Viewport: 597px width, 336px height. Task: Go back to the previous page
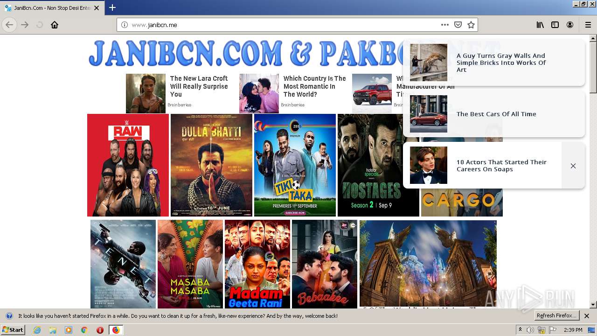pyautogui.click(x=9, y=25)
